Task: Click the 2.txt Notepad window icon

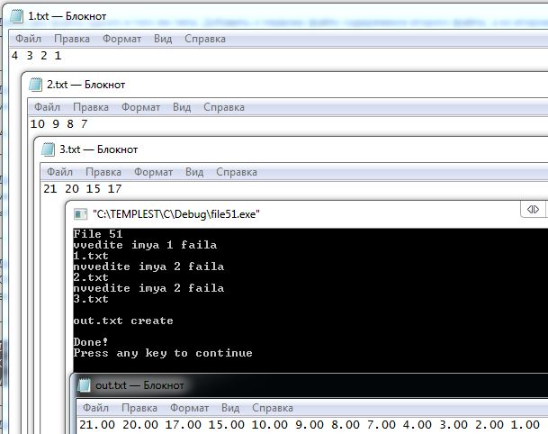Action: (x=35, y=85)
